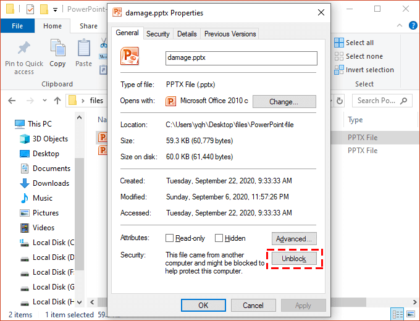This screenshot has height=321, width=420.
Task: Cancel the Properties dialog
Action: [x=253, y=305]
